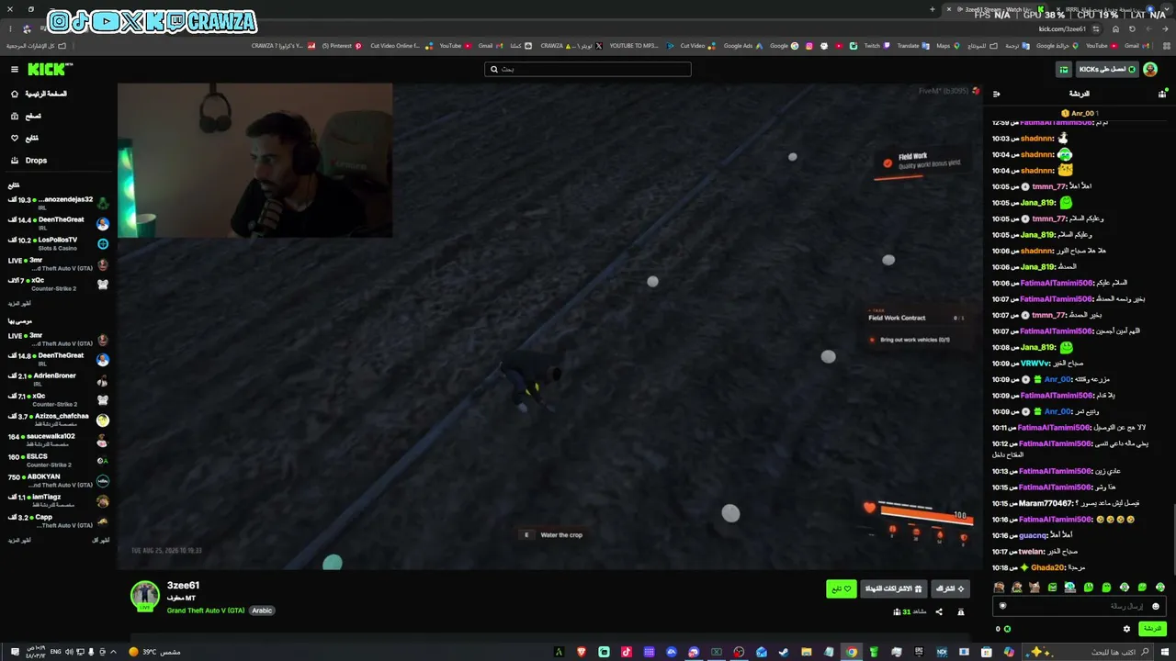This screenshot has width=1176, height=661.
Task: Click the Arabic language tag
Action: (x=262, y=611)
